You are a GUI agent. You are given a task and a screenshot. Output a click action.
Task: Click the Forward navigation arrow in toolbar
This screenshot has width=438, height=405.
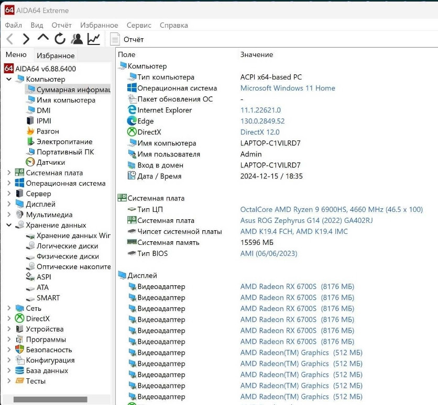26,39
